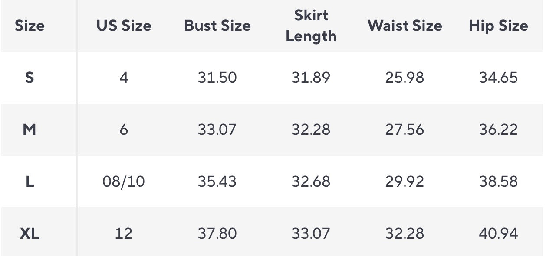Click the 25.98 waist size cell
The width and height of the screenshot is (546, 256).
[x=405, y=78]
